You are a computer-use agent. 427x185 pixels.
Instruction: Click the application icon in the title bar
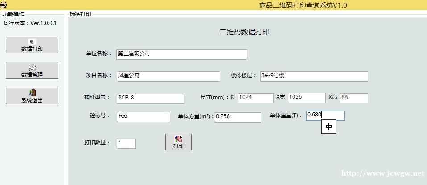pyautogui.click(x=4, y=5)
